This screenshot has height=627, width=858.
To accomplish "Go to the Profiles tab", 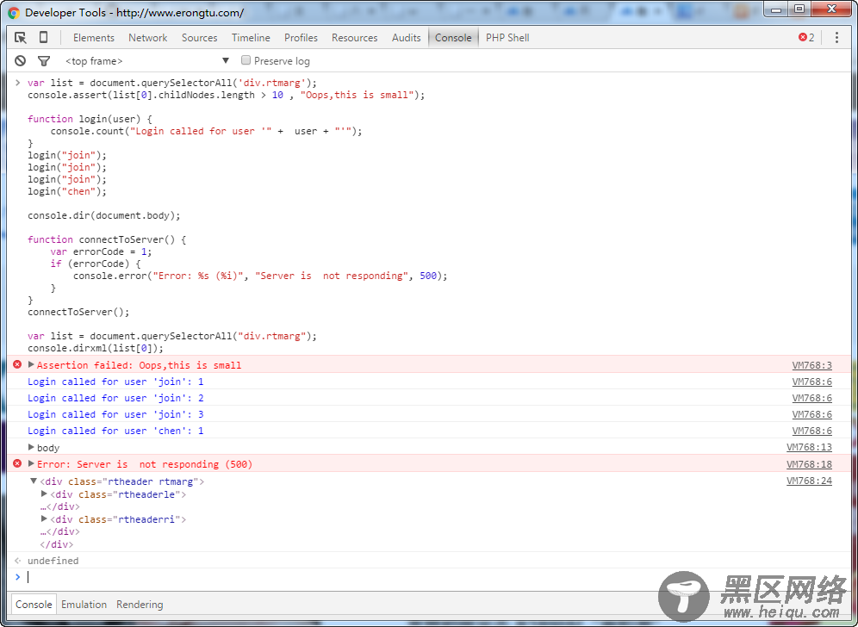I will (301, 37).
